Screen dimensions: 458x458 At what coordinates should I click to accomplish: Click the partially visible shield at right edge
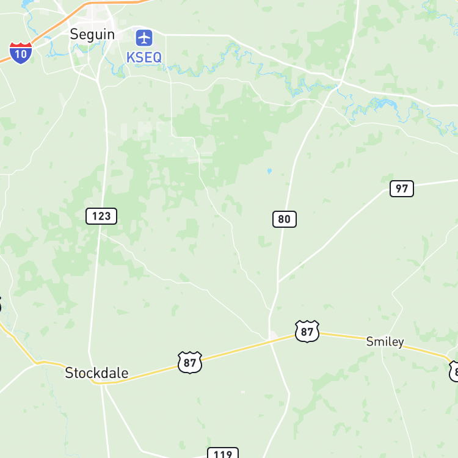(454, 371)
